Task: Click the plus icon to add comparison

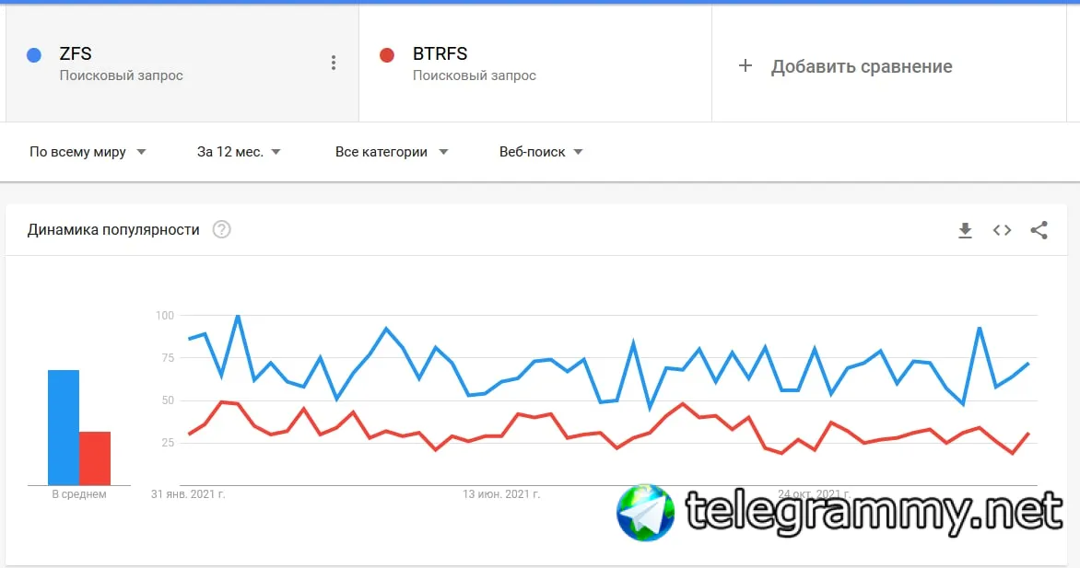Action: click(745, 65)
